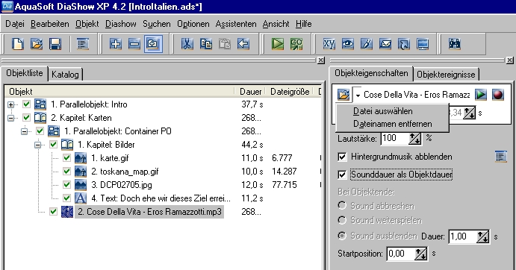This screenshot has height=270, width=516.
Task: Open the Hilfe menu
Action: (303, 24)
